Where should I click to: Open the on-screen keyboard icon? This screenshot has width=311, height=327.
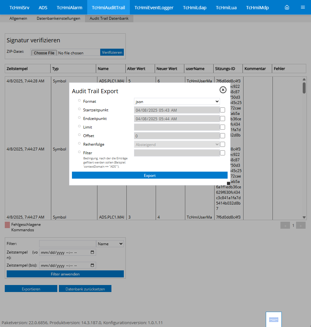pyautogui.click(x=274, y=319)
